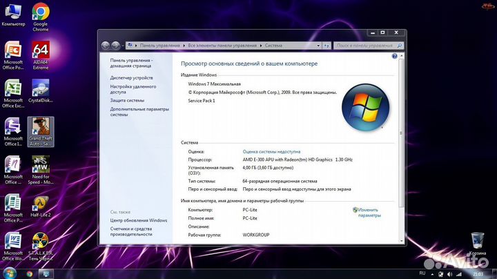Go forward in the System window
The width and height of the screenshot is (497, 279).
point(116,46)
